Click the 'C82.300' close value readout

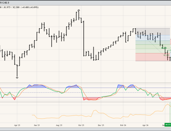click(x=15, y=7)
